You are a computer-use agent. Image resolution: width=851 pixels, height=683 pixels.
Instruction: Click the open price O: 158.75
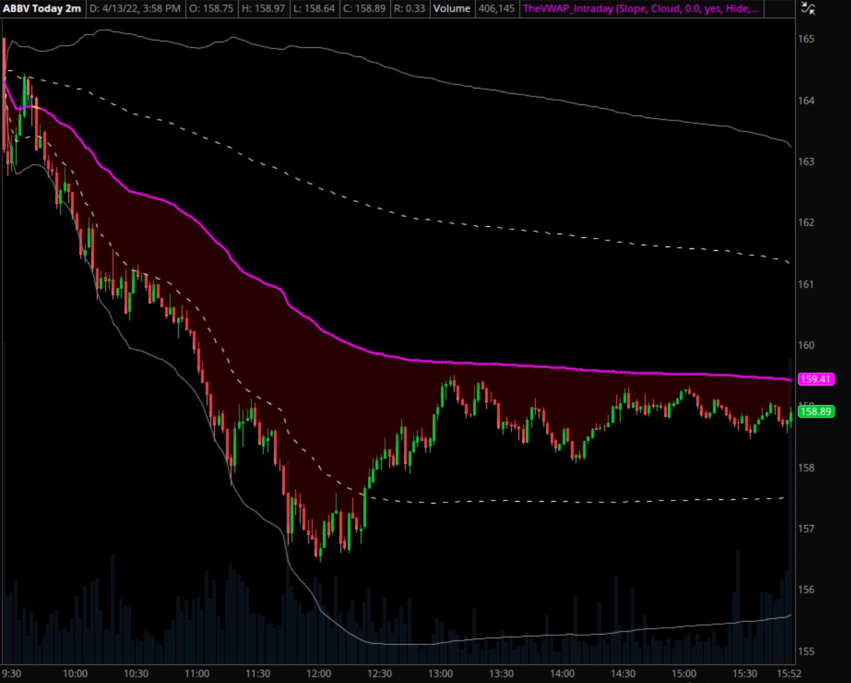[x=211, y=9]
